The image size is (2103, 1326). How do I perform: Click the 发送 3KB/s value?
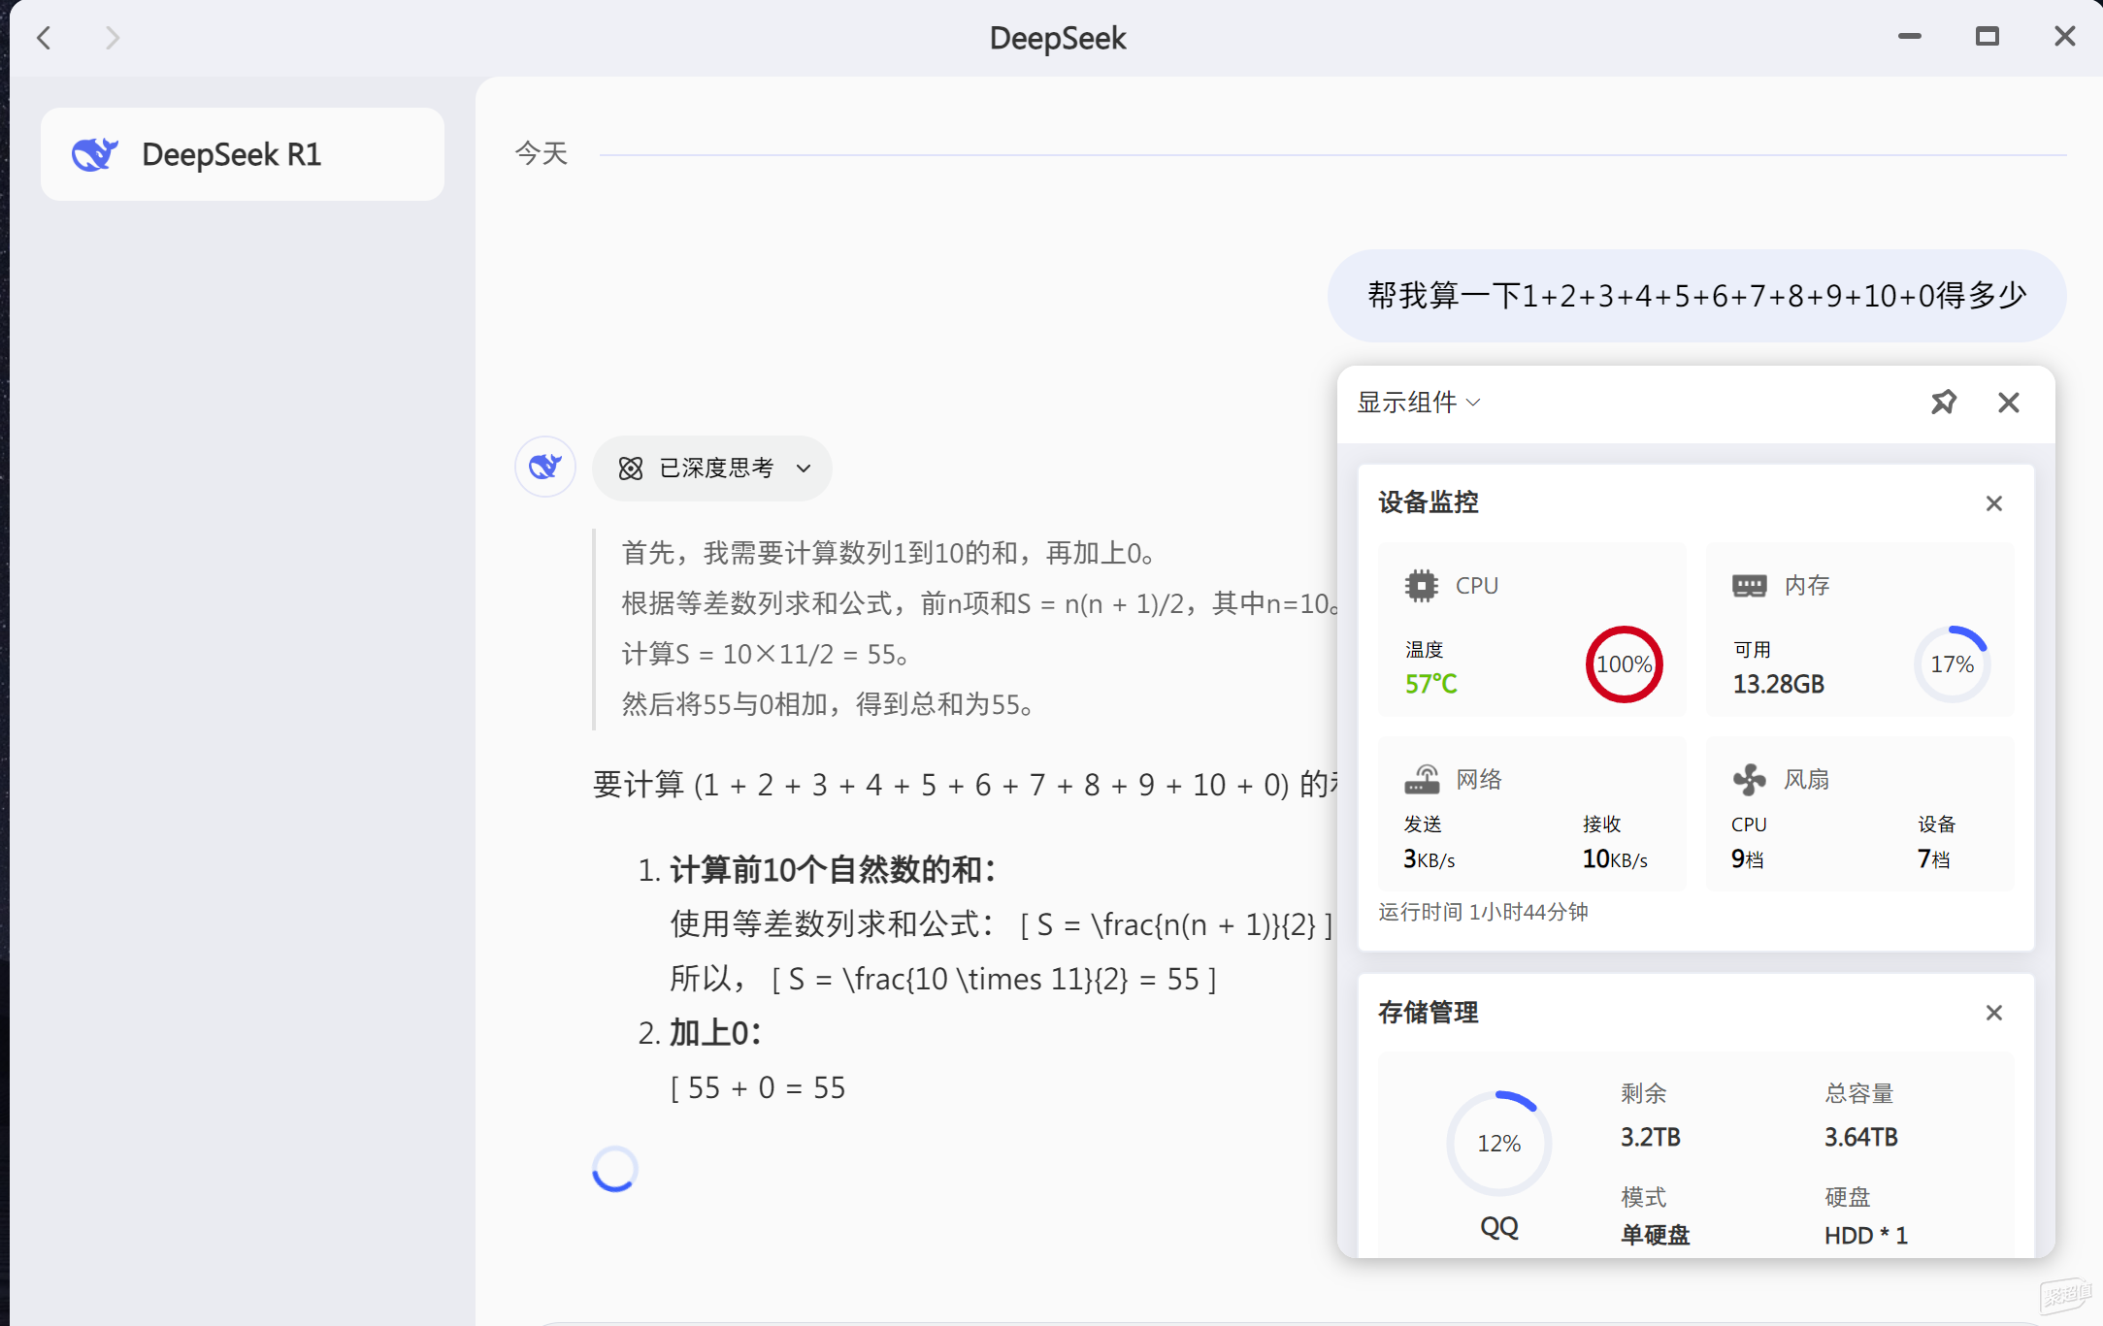(x=1429, y=858)
